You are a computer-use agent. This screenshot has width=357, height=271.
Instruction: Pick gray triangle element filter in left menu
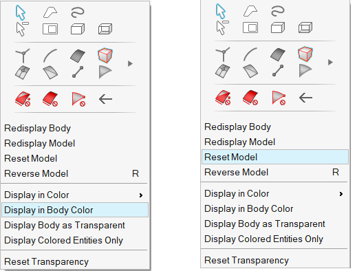[105, 72]
